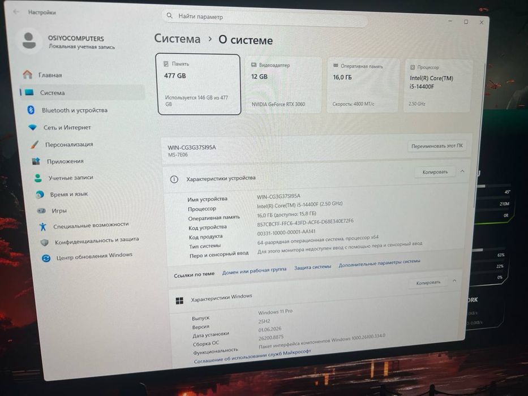Collapse Характеристики Windows section chevron
This screenshot has width=528, height=396.
(x=454, y=280)
